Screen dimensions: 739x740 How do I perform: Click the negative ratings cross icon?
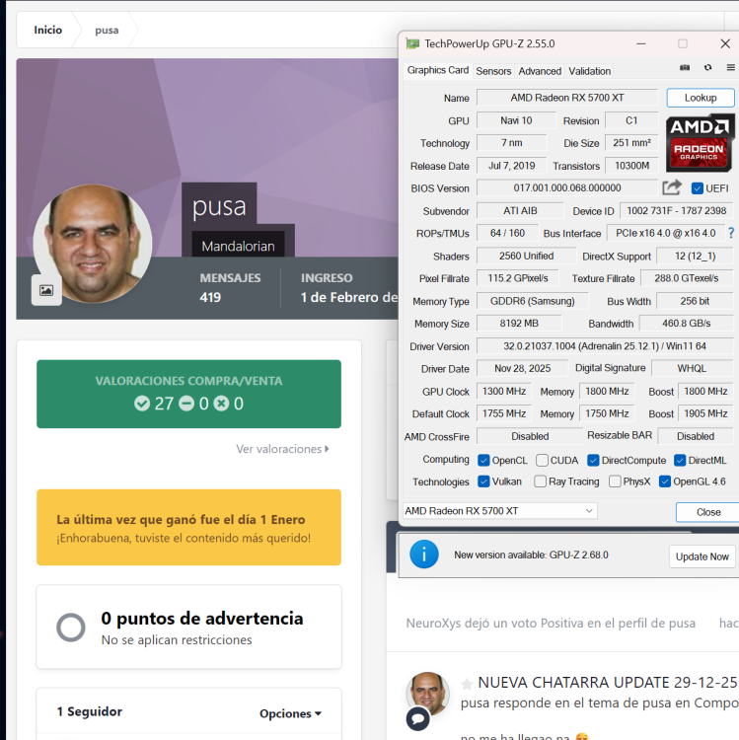221,404
